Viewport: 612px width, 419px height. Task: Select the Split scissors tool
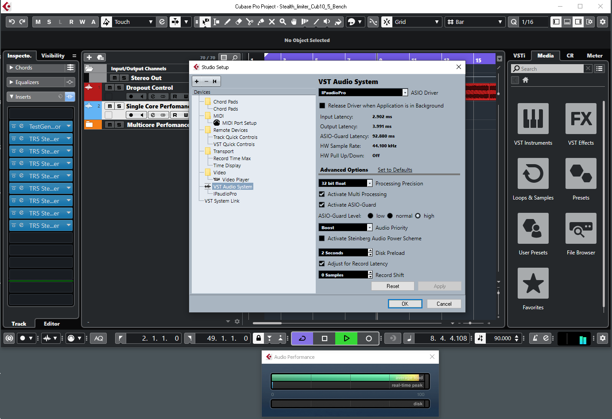pos(250,22)
